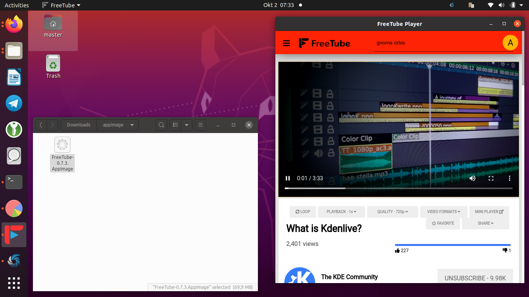Open the green key password app in the dock

(x=14, y=130)
